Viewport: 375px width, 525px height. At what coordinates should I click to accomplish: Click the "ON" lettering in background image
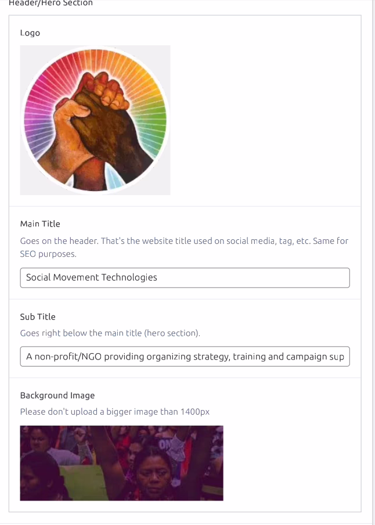pos(164,446)
